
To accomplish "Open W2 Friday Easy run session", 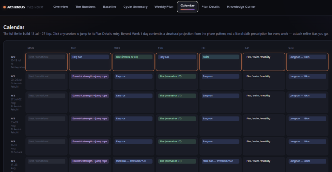I will point(220,96).
